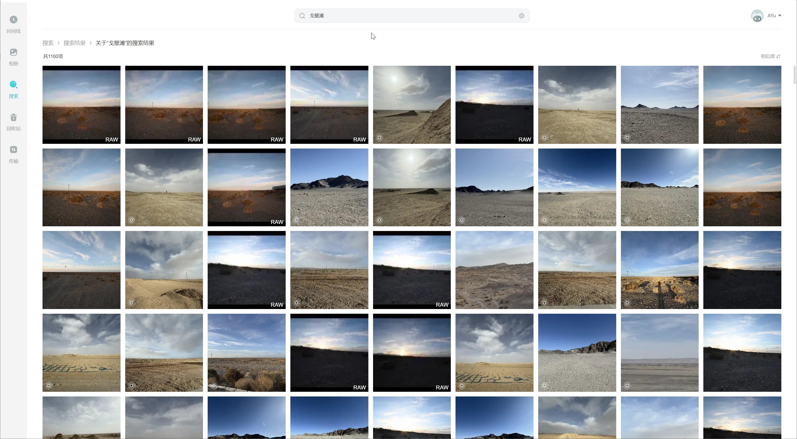Click live-photo icon on first-row stormy sand photo
This screenshot has width=797, height=439.
tap(544, 138)
